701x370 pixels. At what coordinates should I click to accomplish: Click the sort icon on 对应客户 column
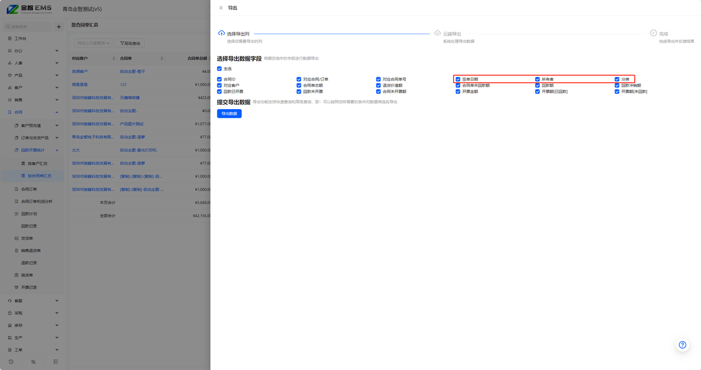point(114,58)
